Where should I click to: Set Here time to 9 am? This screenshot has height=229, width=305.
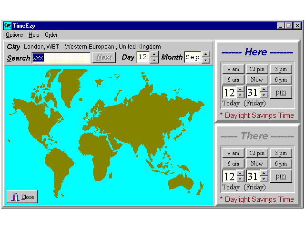click(233, 69)
